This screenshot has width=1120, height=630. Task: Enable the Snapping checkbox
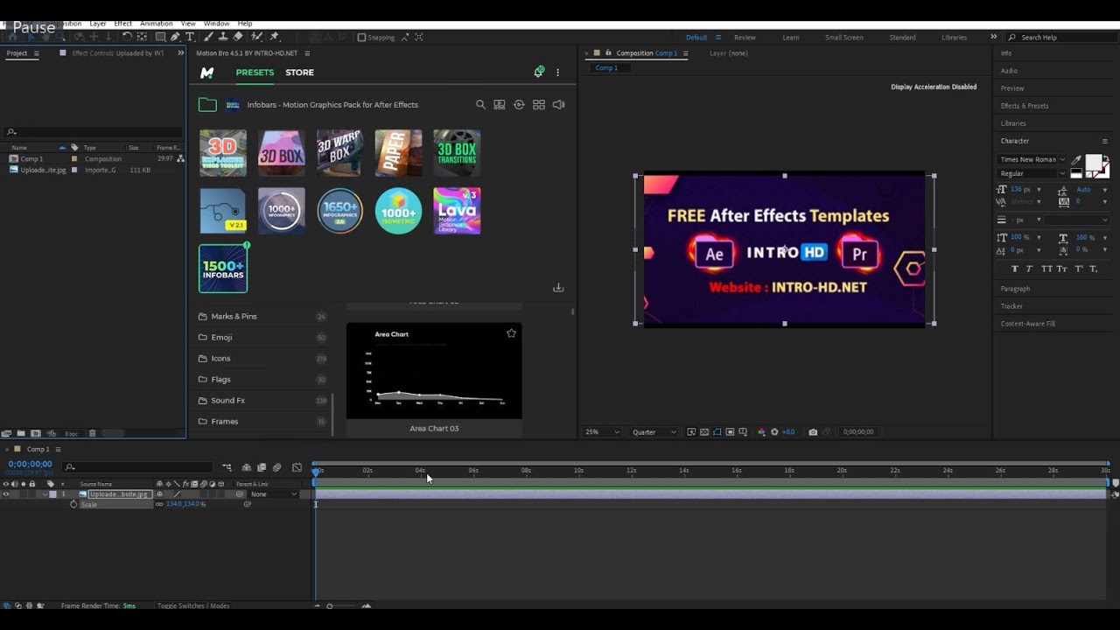[x=362, y=38]
